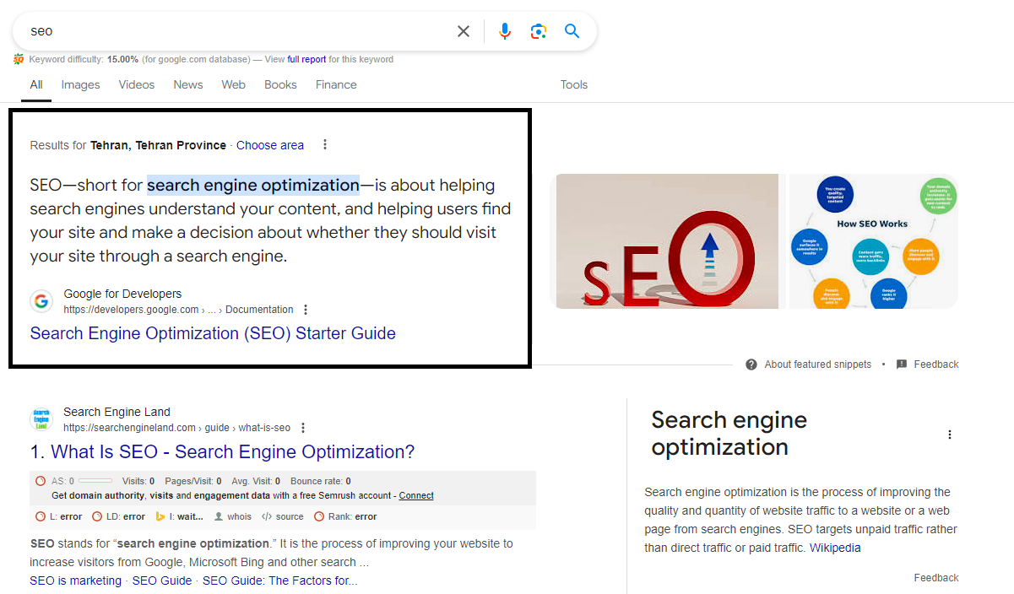This screenshot has height=594, width=1014.
Task: Switch to the News tab
Action: 188,84
